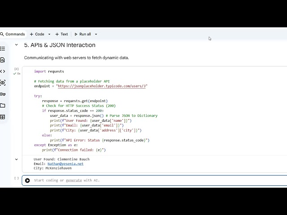
Task: Run all cells
Action: [83, 34]
